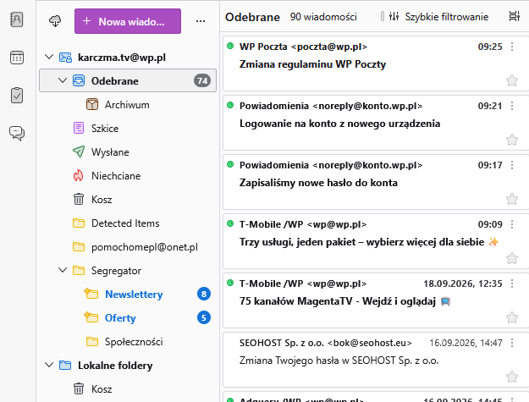Image resolution: width=529 pixels, height=402 pixels.
Task: Open the account's Kosz trash folder
Action: [128, 200]
